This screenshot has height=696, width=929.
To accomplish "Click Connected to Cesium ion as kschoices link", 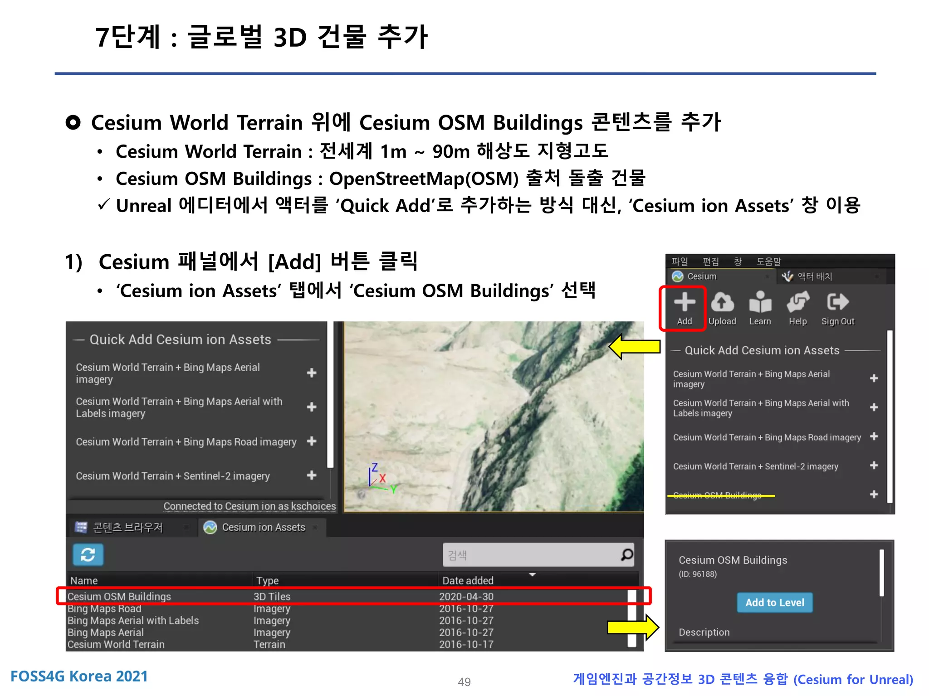I will click(249, 506).
